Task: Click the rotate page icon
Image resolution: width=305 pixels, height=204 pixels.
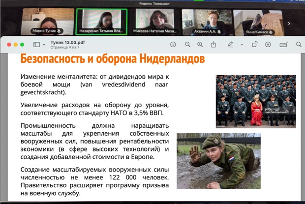Action: pyautogui.click(x=254, y=45)
